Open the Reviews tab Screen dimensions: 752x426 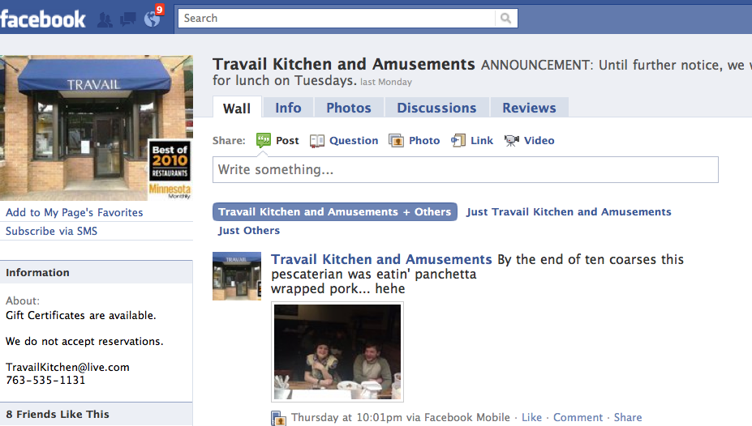(x=529, y=108)
